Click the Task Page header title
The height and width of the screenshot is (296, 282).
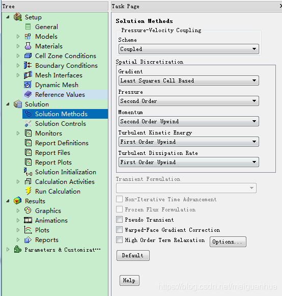125,6
